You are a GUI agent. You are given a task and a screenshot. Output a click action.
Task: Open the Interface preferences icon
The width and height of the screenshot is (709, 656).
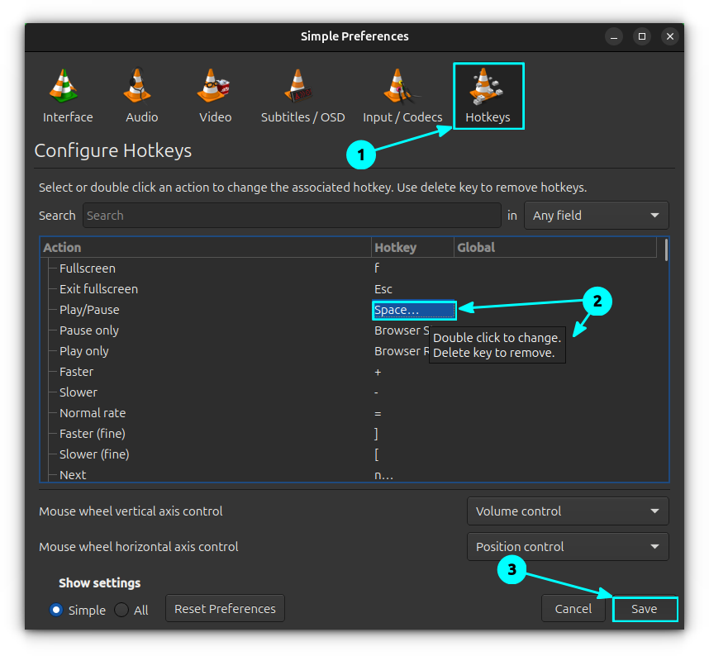point(67,91)
